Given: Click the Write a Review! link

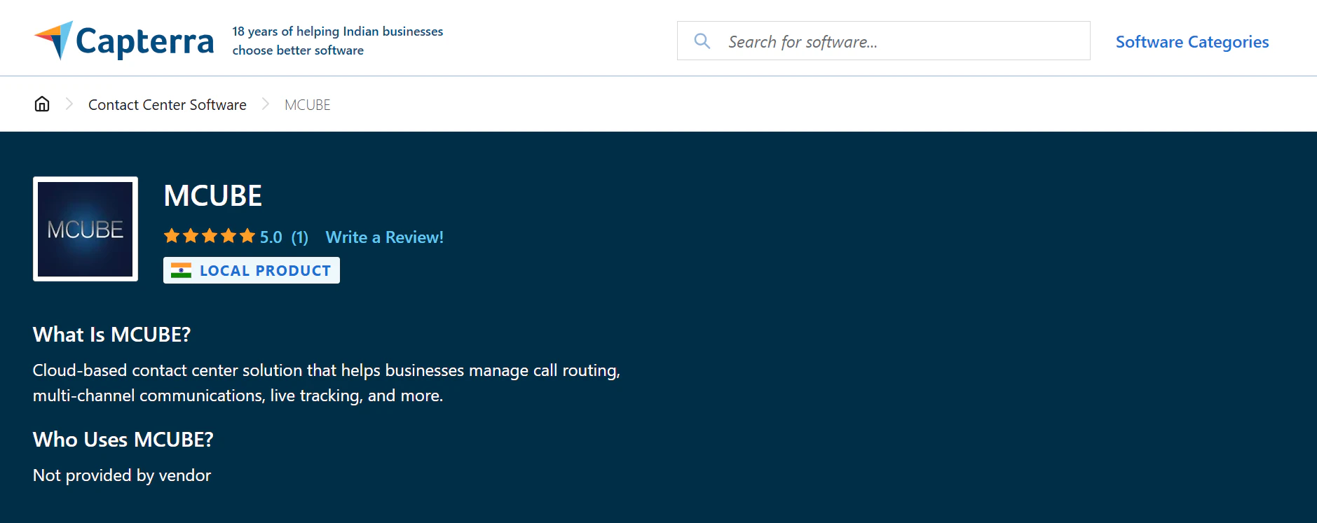Looking at the screenshot, I should [384, 237].
